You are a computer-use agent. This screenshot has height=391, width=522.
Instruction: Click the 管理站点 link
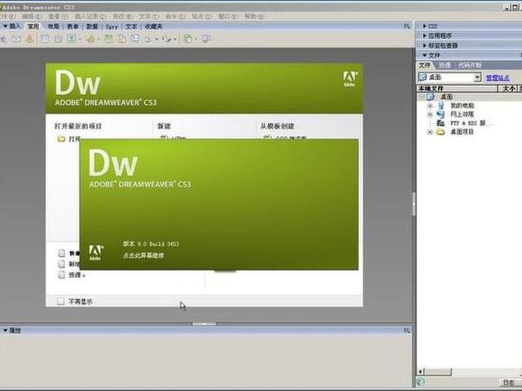click(x=498, y=78)
